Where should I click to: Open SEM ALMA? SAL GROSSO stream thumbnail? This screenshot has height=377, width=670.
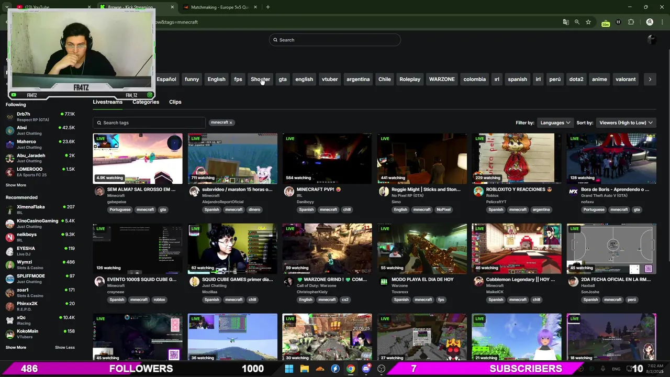138,159
